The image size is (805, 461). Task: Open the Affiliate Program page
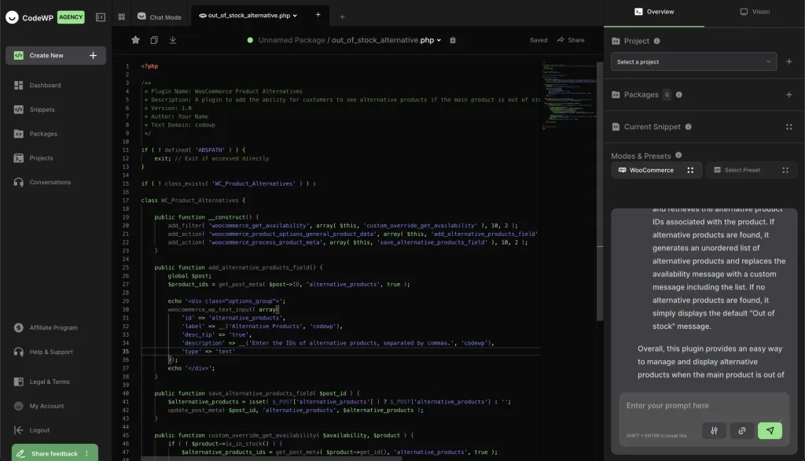[52, 328]
